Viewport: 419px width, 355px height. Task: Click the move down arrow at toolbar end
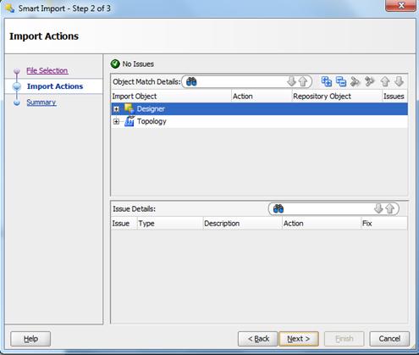click(x=399, y=81)
